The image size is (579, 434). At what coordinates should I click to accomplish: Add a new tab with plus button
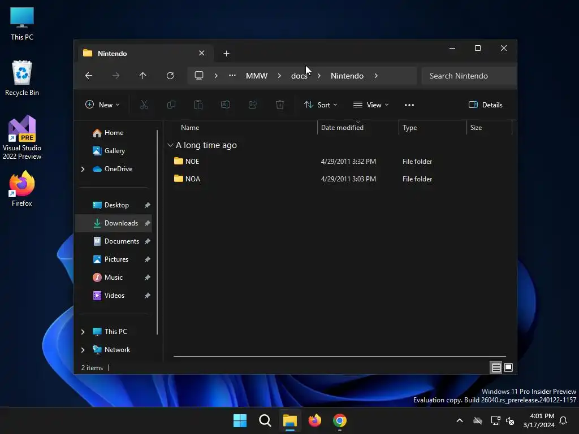(x=226, y=54)
